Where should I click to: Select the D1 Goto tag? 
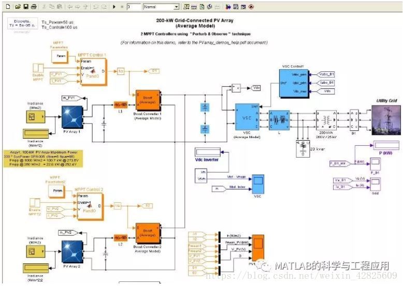(x=153, y=71)
